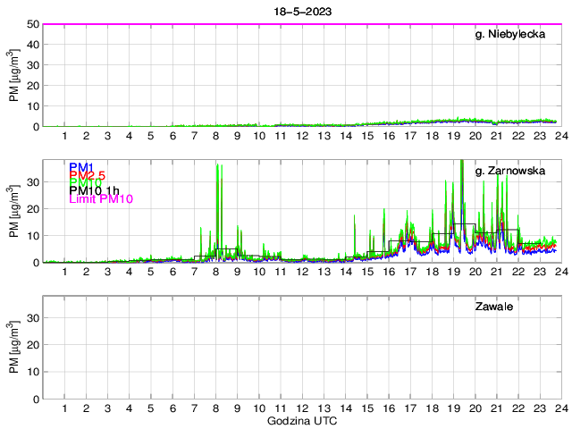Click the 30 tick on Zawale chart y-axis
This screenshot has height=429, width=572.
(x=33, y=317)
